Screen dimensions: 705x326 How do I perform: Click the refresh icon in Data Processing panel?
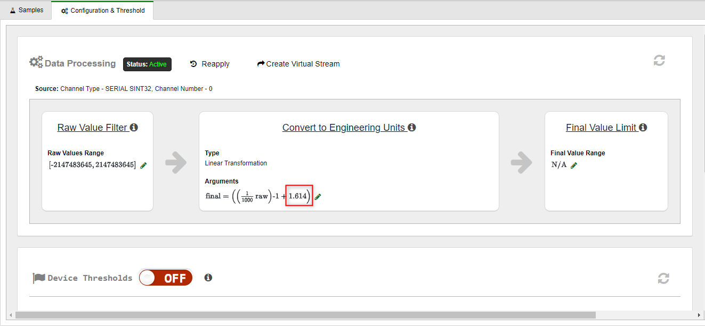pyautogui.click(x=659, y=61)
